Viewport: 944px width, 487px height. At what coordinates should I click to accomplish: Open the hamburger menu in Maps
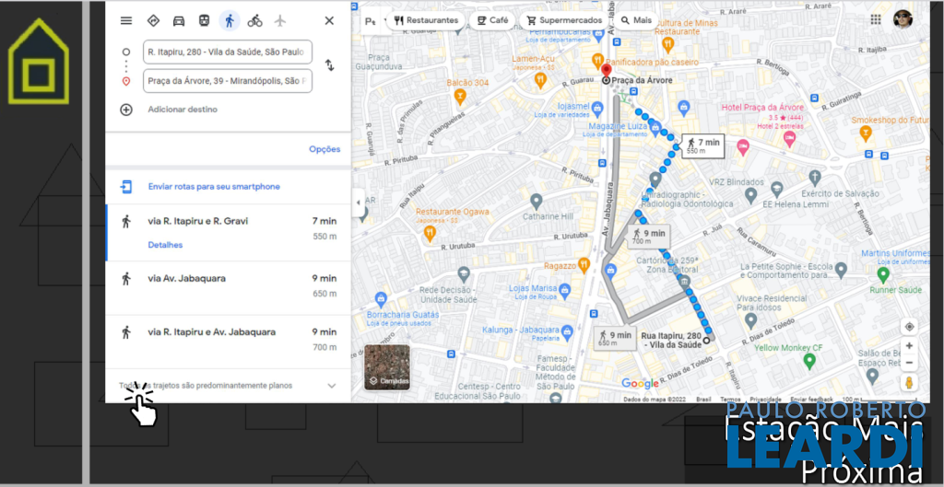click(x=125, y=20)
